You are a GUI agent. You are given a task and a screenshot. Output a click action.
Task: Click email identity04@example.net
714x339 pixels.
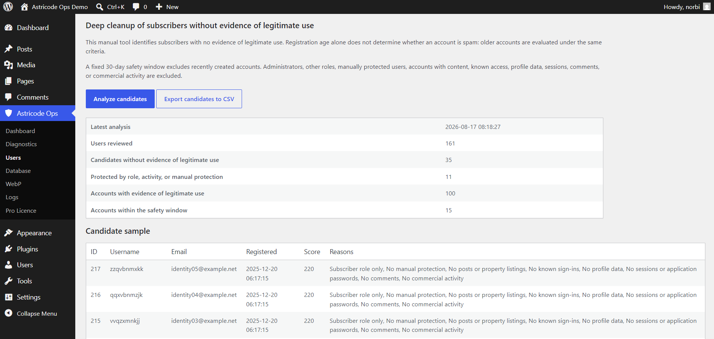click(204, 295)
